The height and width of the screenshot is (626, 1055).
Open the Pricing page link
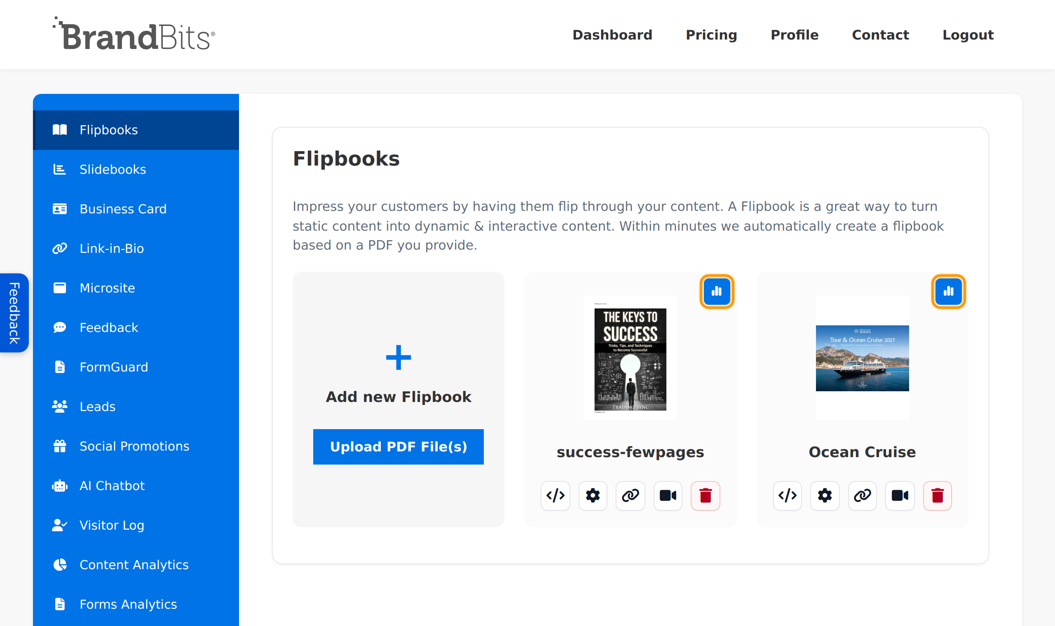coord(711,35)
